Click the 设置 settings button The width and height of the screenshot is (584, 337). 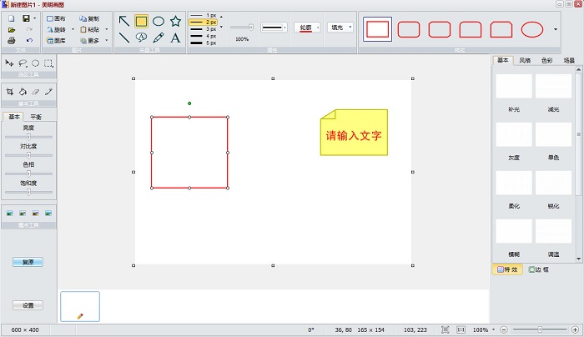pos(28,305)
